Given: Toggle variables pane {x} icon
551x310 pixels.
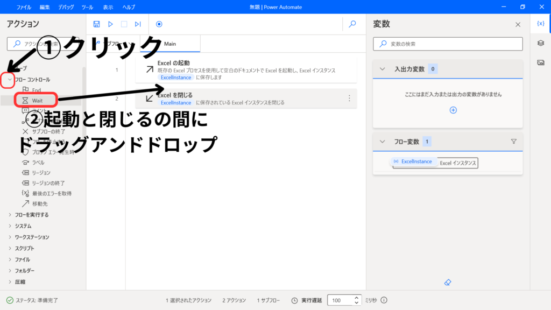Looking at the screenshot, I should 540,24.
